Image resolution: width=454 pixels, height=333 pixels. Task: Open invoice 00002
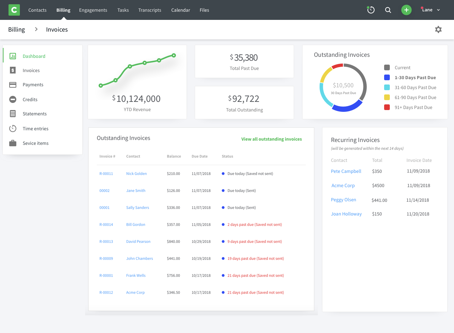(x=104, y=191)
